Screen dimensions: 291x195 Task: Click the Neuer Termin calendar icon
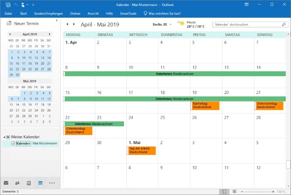(x=9, y=24)
